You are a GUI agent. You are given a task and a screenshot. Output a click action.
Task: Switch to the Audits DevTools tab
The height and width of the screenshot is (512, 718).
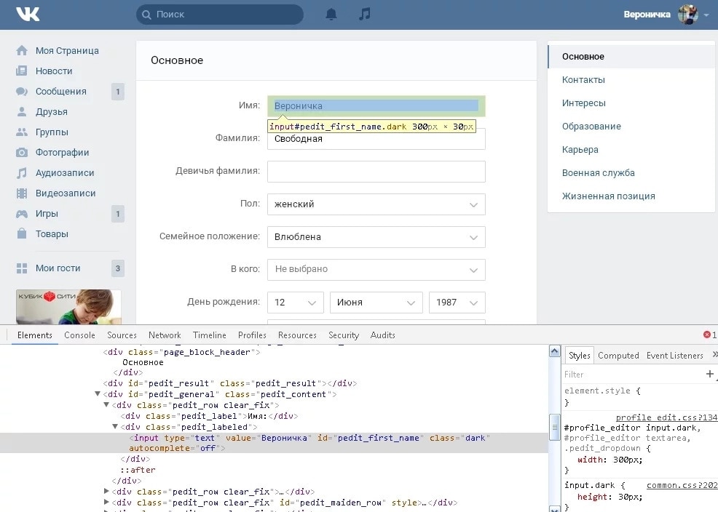[383, 335]
